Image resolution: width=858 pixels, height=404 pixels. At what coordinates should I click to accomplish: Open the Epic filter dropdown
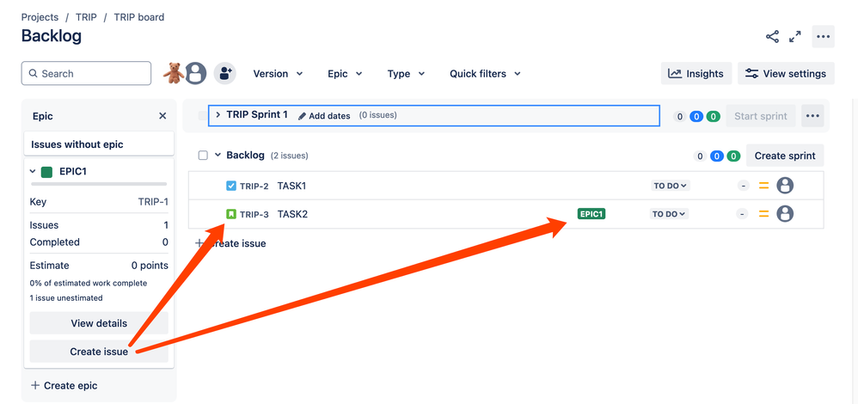pos(345,73)
